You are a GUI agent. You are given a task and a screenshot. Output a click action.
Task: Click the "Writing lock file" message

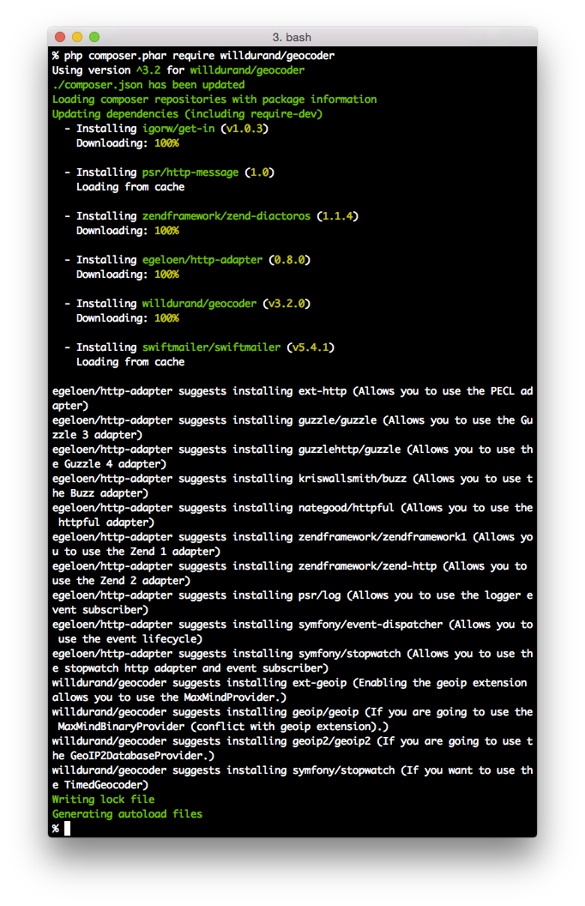point(103,800)
